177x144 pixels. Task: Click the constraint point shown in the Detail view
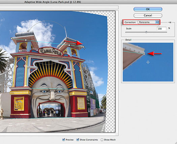144,54
